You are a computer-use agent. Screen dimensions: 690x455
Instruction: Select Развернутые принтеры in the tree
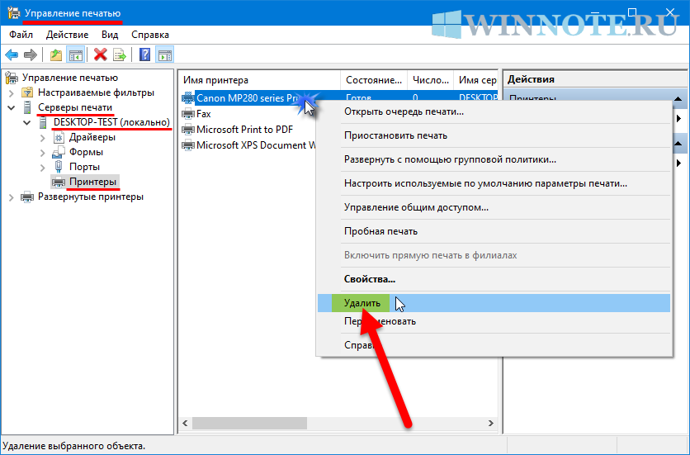[91, 197]
